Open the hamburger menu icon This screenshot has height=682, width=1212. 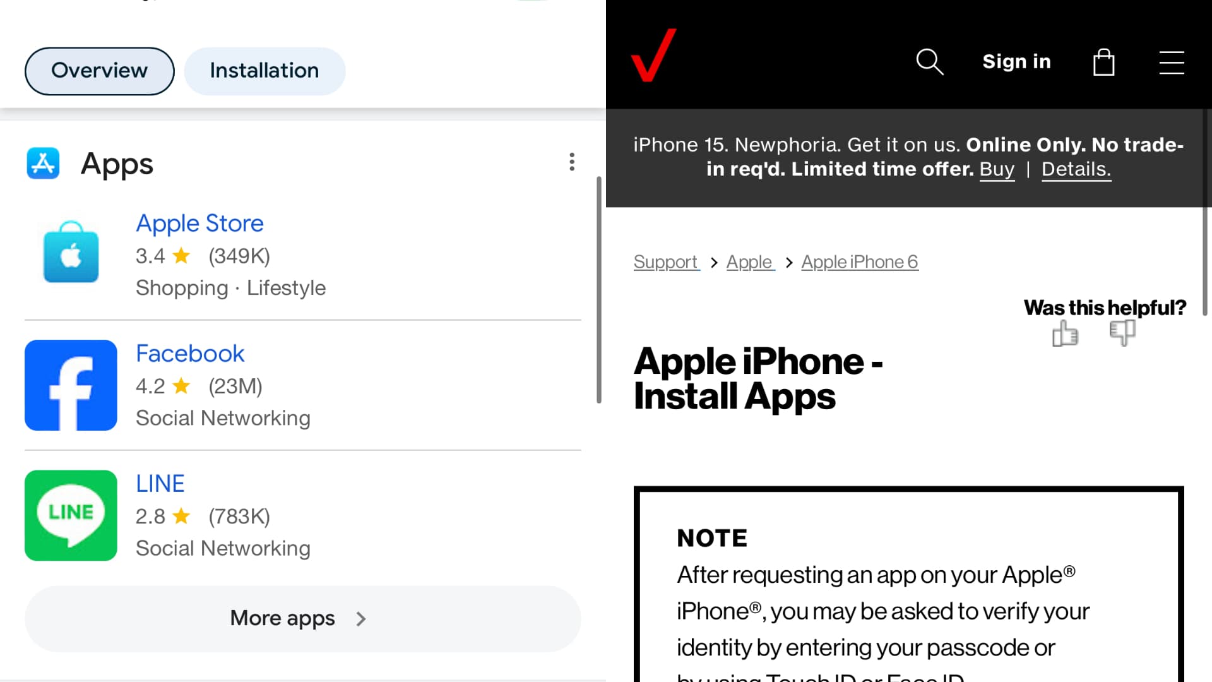pyautogui.click(x=1172, y=63)
